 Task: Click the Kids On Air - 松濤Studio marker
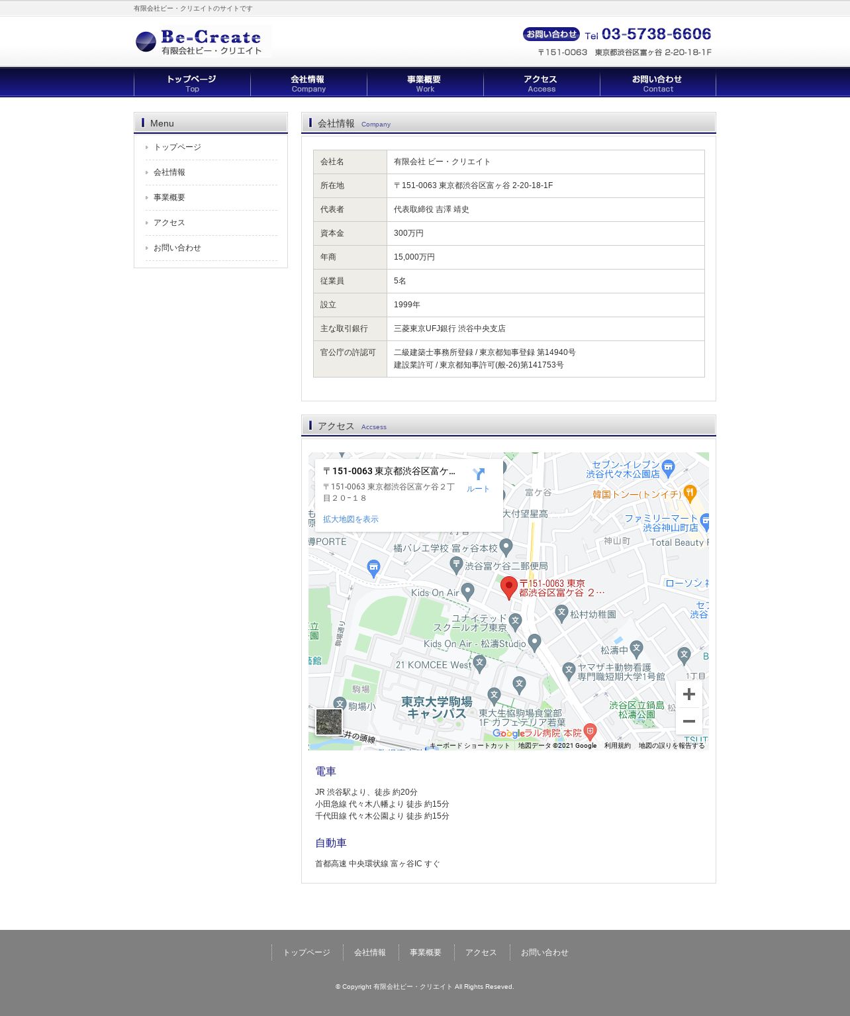(535, 642)
